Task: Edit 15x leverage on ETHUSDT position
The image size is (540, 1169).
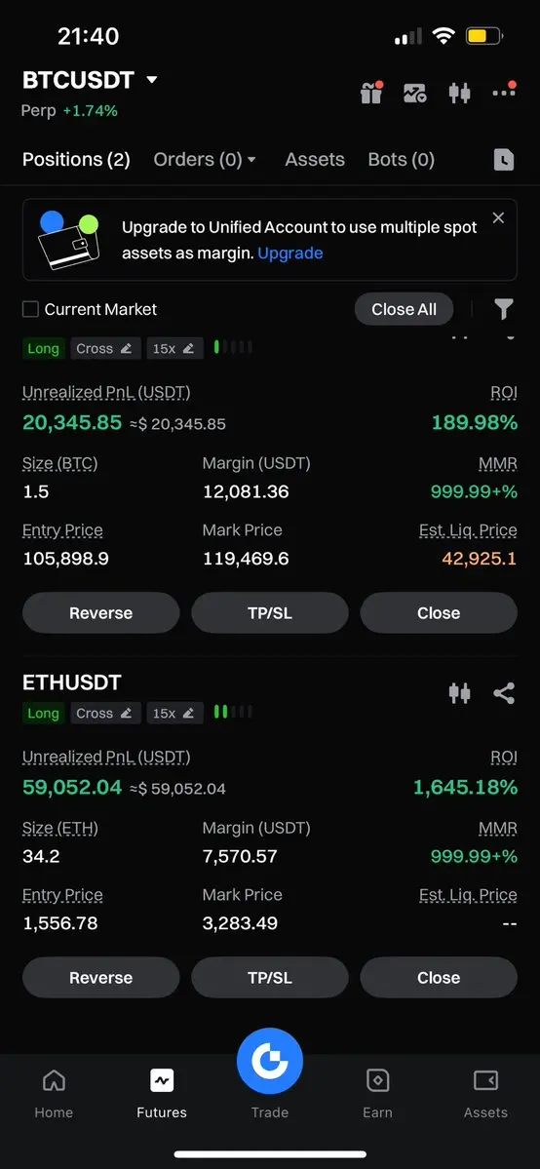Action: click(x=174, y=713)
